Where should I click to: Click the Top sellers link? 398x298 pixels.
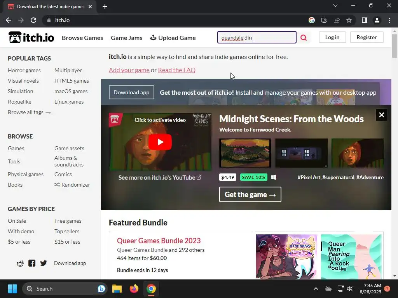pyautogui.click(x=67, y=231)
